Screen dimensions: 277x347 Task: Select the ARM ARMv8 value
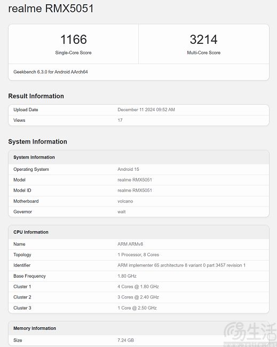pos(130,244)
